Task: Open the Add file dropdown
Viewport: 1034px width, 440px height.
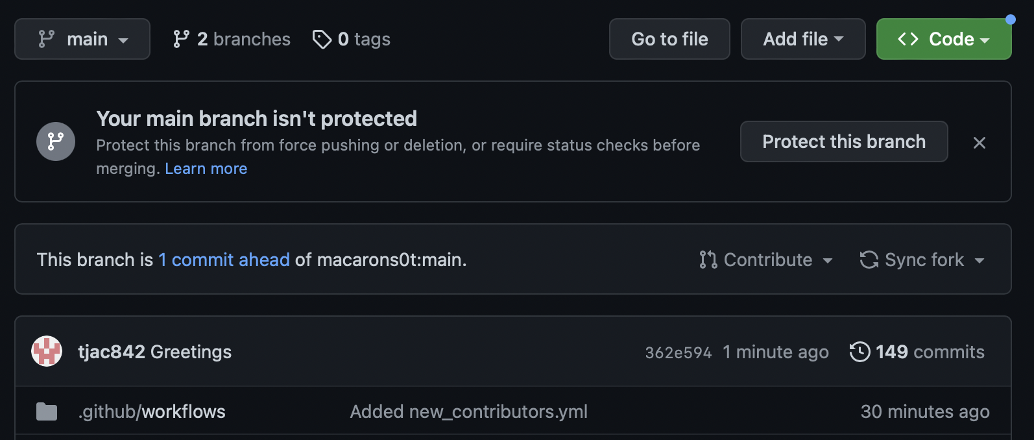Action: point(803,39)
